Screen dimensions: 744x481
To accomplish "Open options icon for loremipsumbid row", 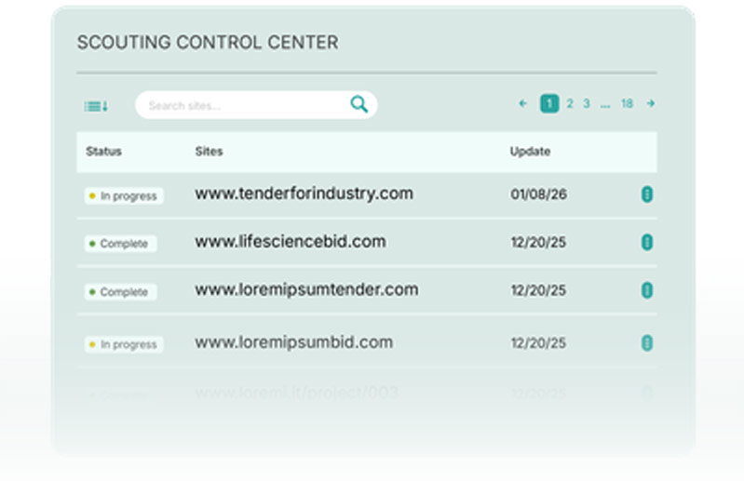I will point(647,343).
